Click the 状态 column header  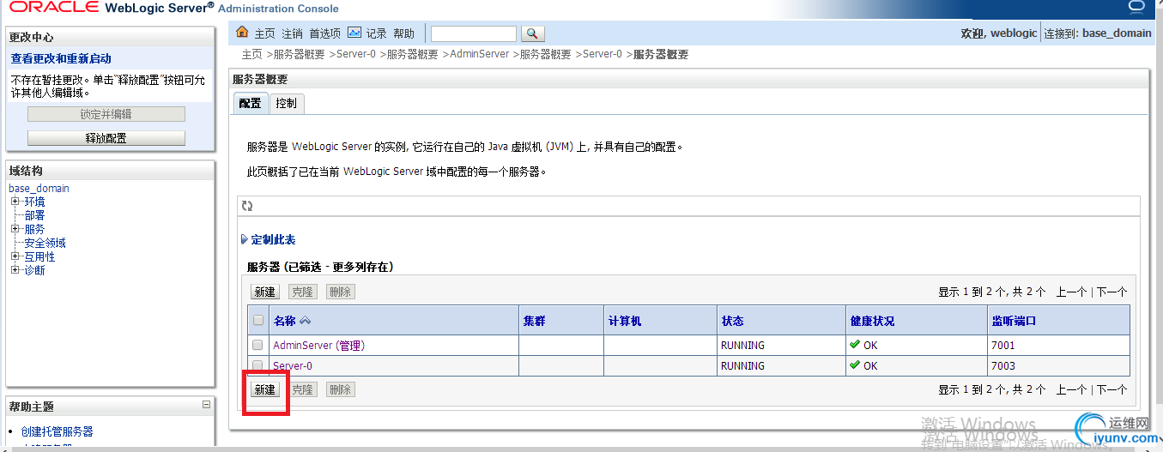pos(732,321)
